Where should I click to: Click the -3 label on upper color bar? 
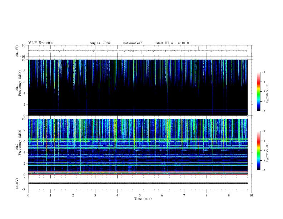pyautogui.click(x=263, y=72)
